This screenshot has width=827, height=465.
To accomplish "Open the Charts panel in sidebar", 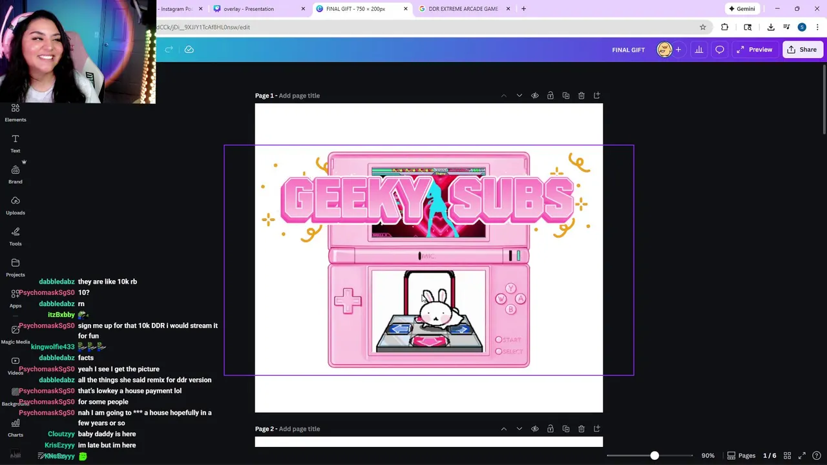I will coord(16,428).
